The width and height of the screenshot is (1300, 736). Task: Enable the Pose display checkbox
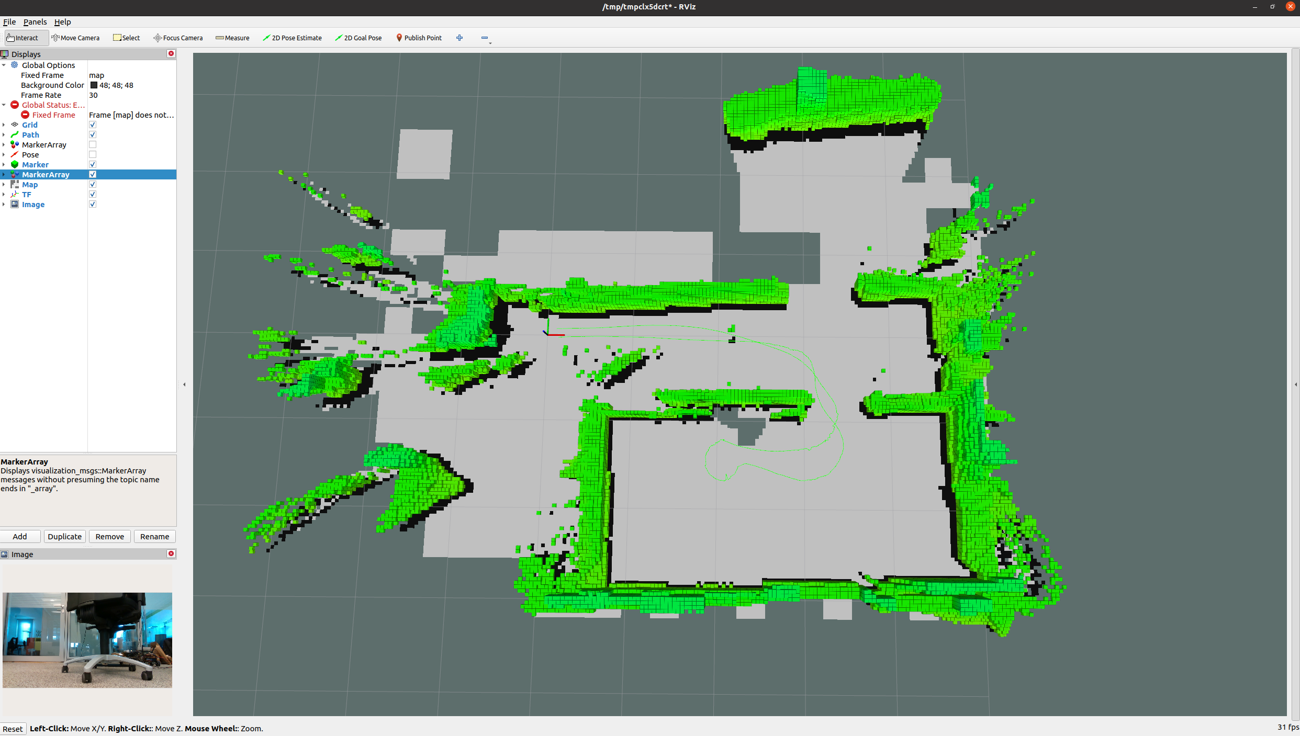[93, 154]
